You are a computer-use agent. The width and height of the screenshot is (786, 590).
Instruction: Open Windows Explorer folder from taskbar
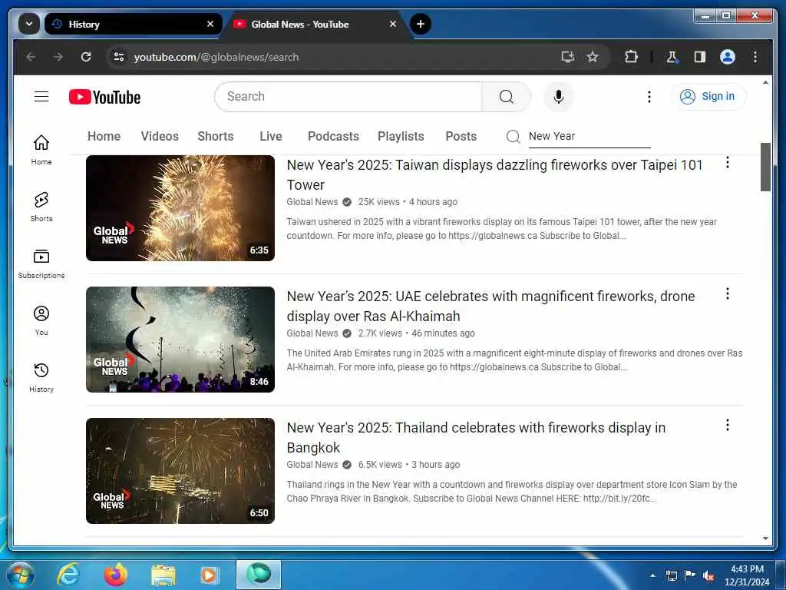click(163, 575)
